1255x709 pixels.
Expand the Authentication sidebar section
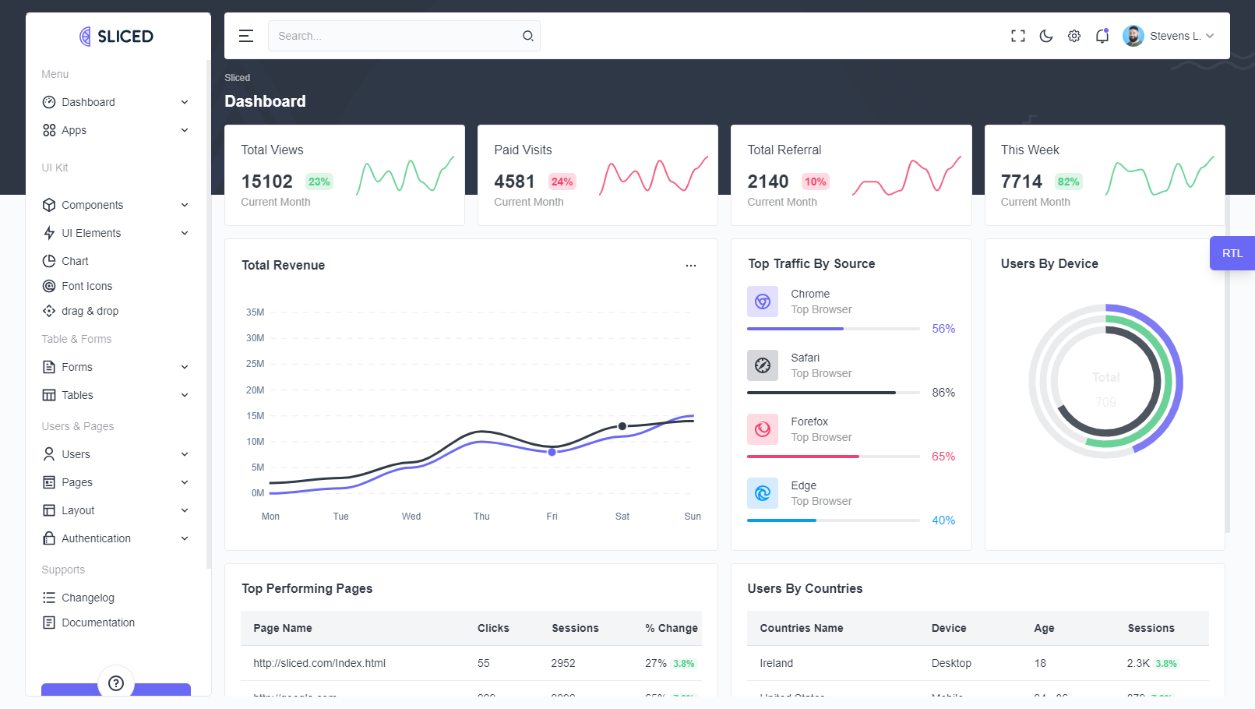click(x=115, y=538)
